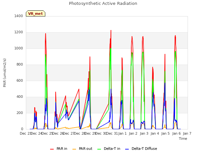Click the chart title Photosynthetic Active Radiation

pos(103,4)
